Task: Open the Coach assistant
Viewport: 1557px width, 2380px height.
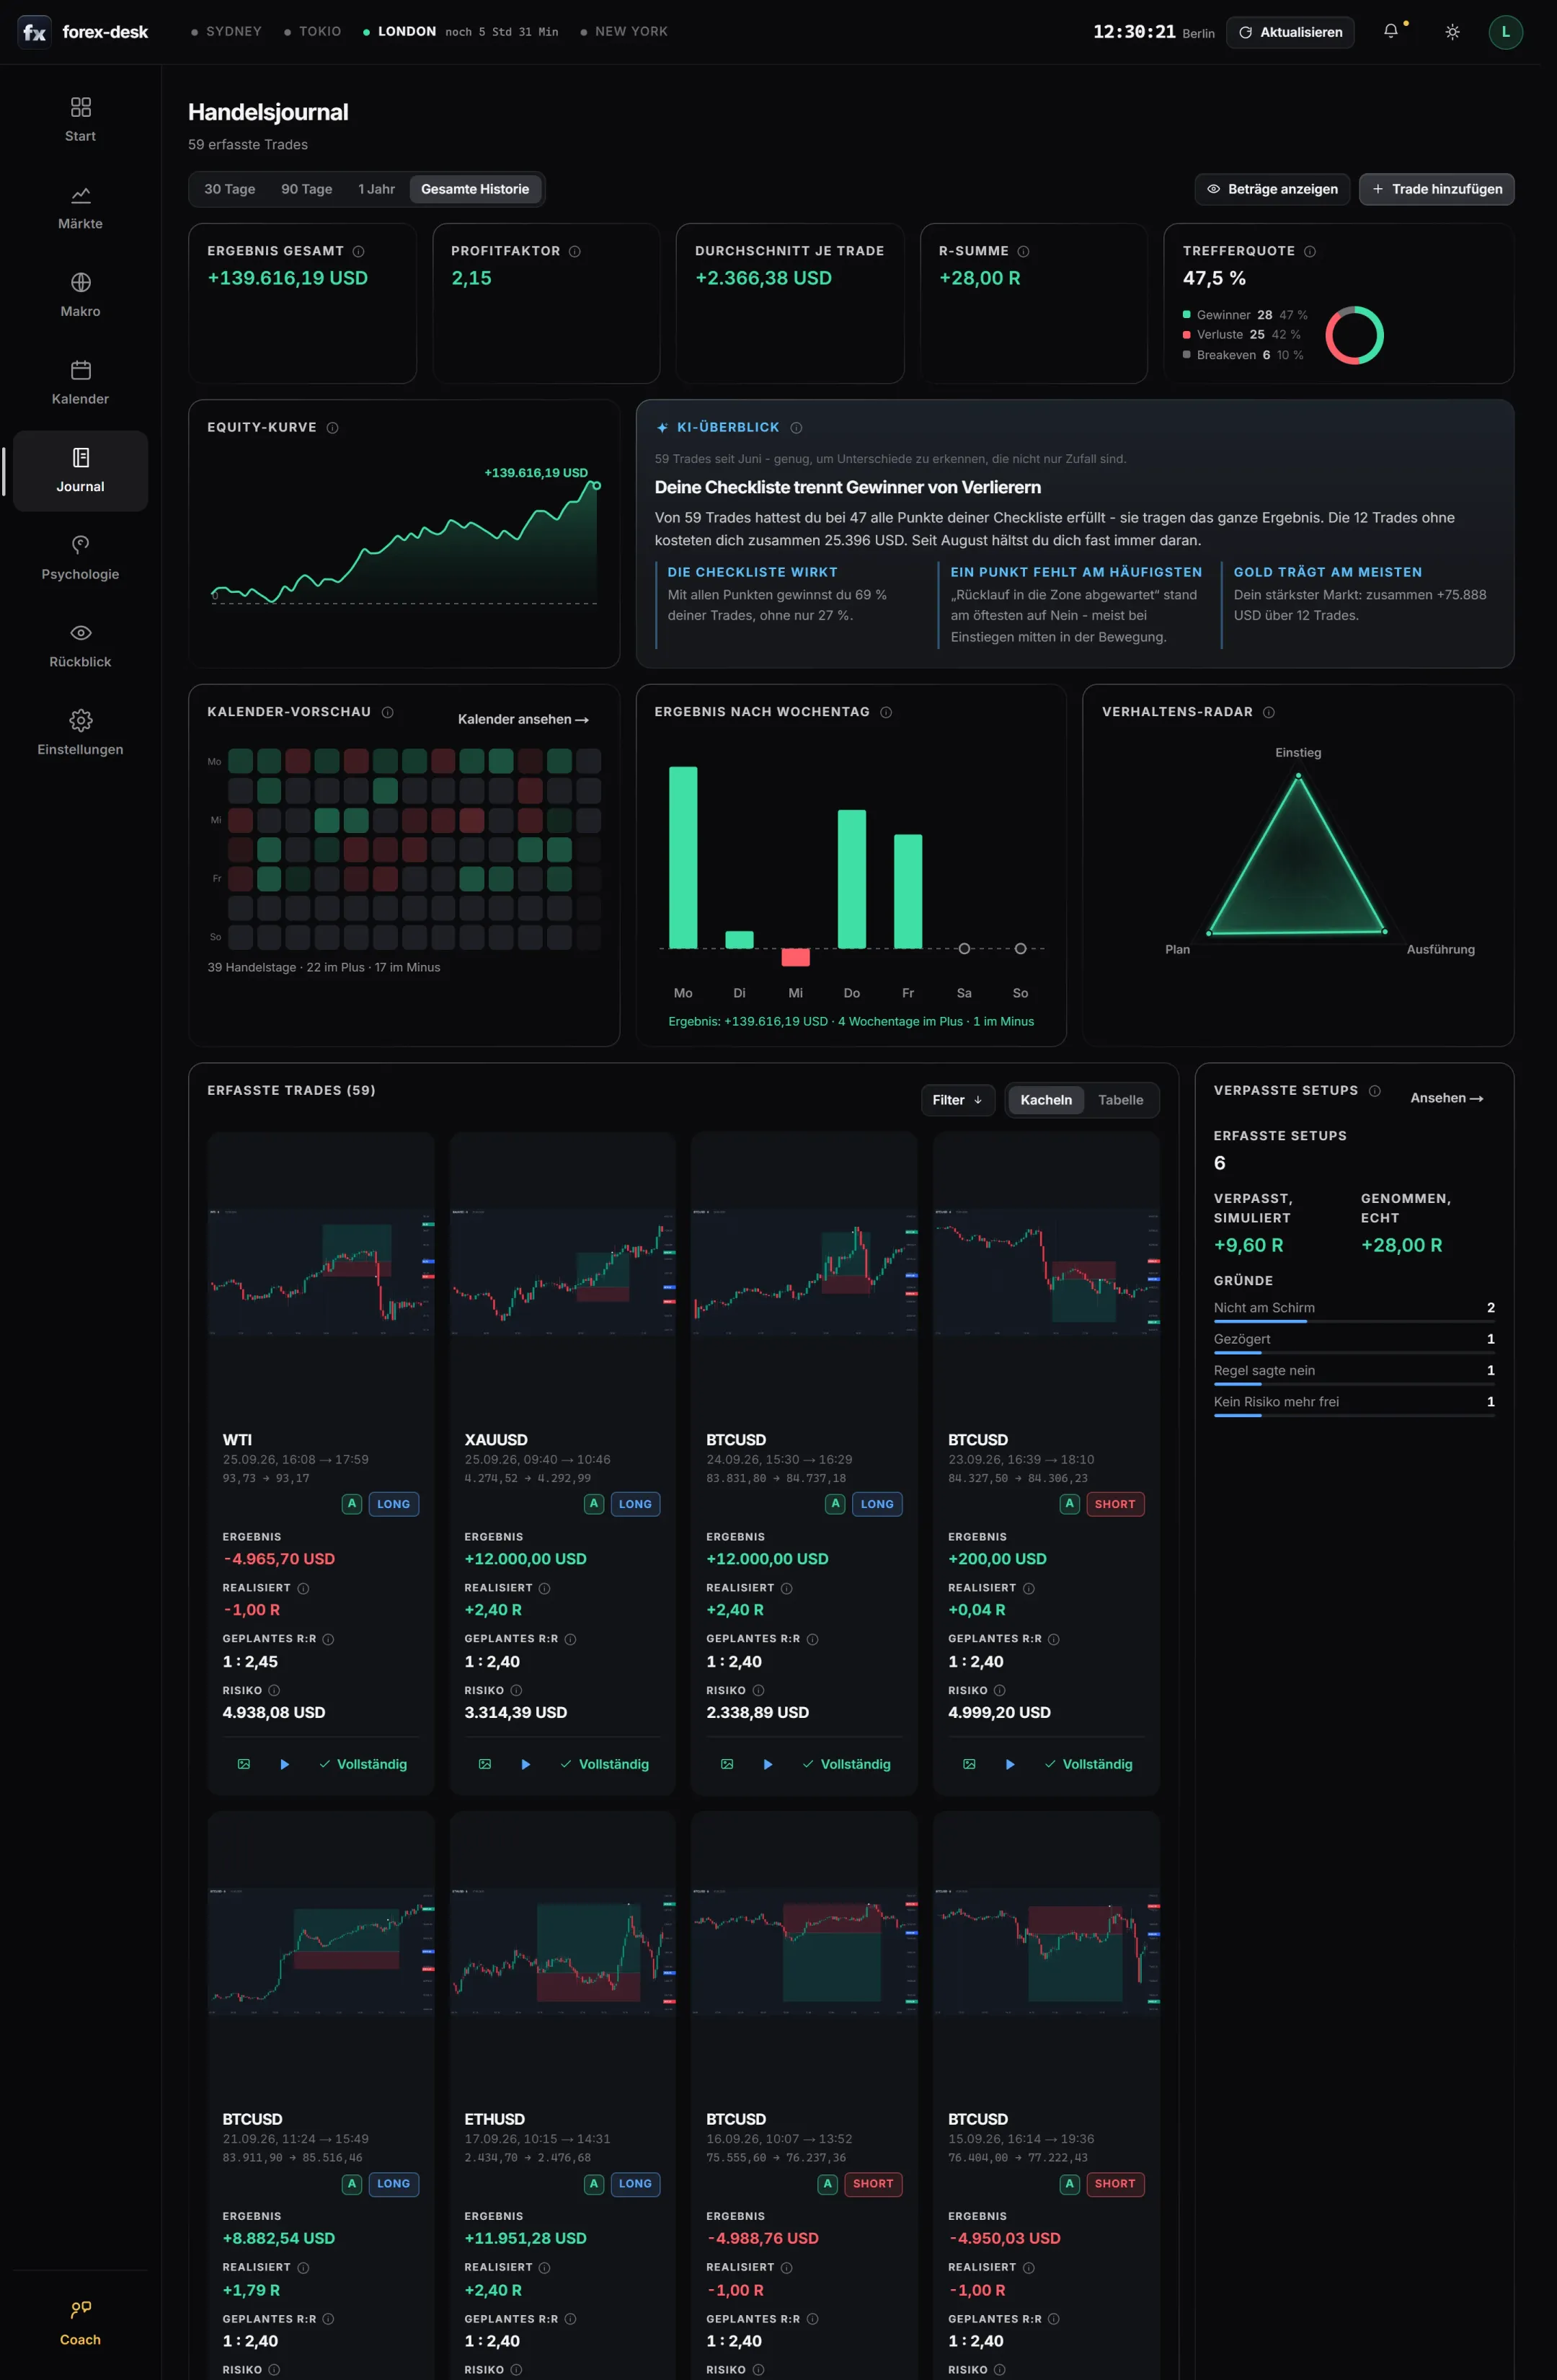Action: tap(80, 2323)
